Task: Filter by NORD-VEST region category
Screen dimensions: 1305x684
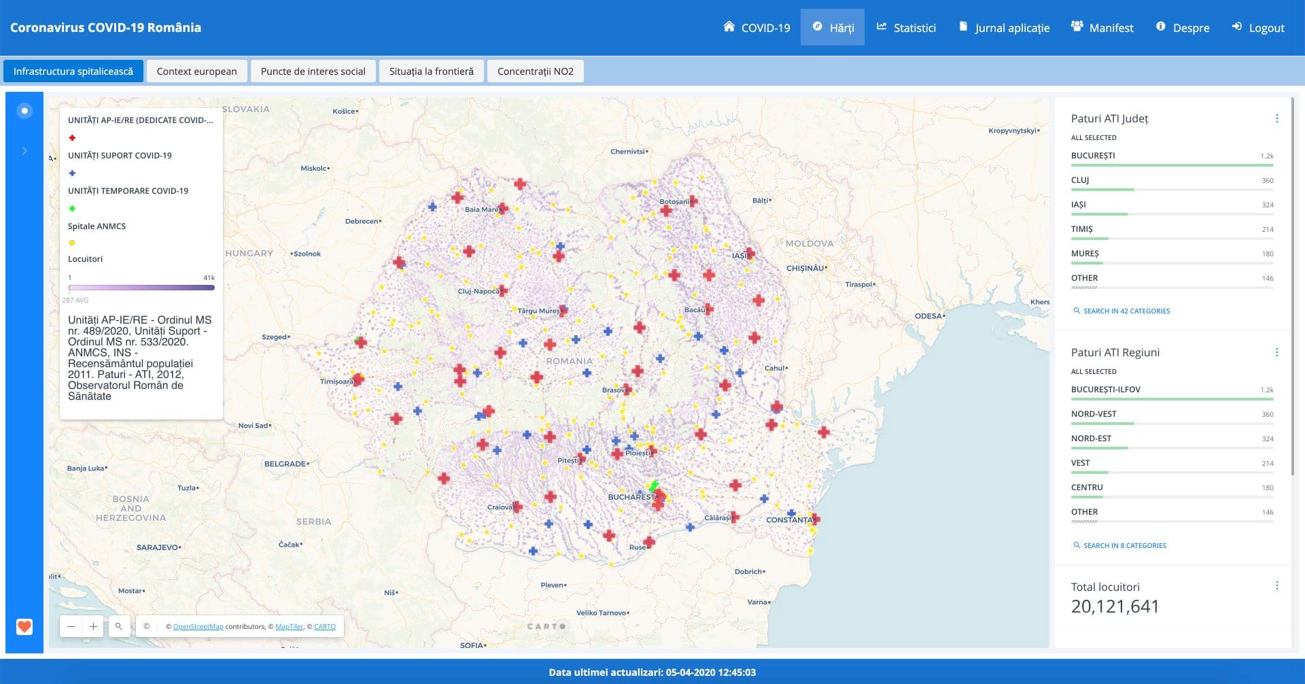Action: click(1172, 416)
